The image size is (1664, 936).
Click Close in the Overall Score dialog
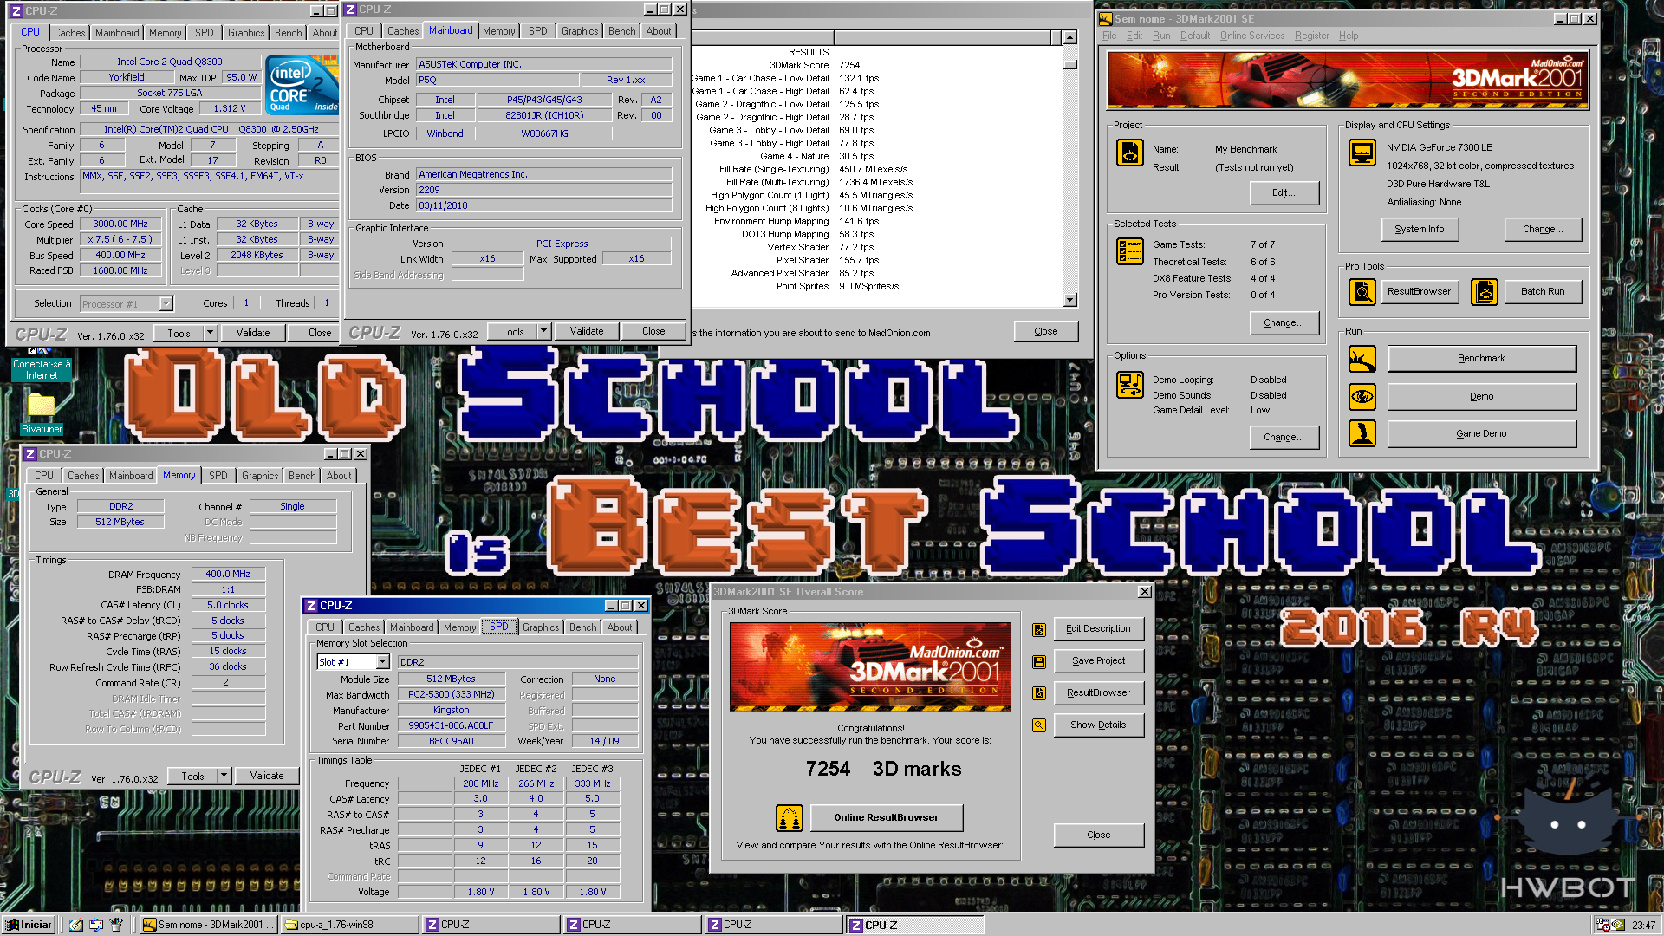[1098, 835]
